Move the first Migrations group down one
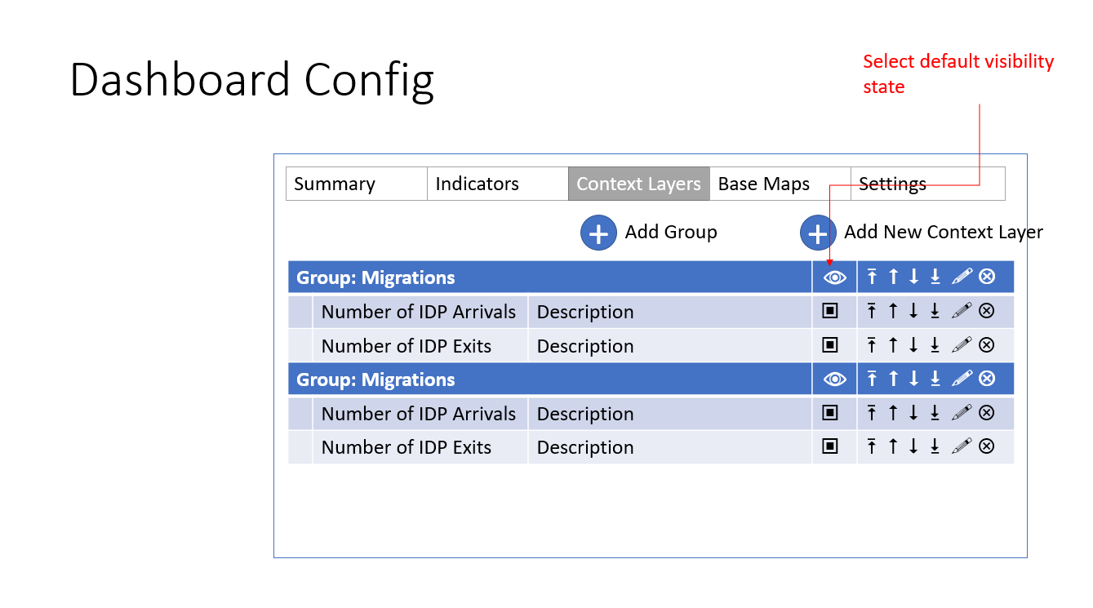The height and width of the screenshot is (608, 1093). click(x=913, y=277)
